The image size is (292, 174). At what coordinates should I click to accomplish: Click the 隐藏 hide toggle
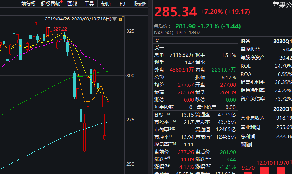140,4
